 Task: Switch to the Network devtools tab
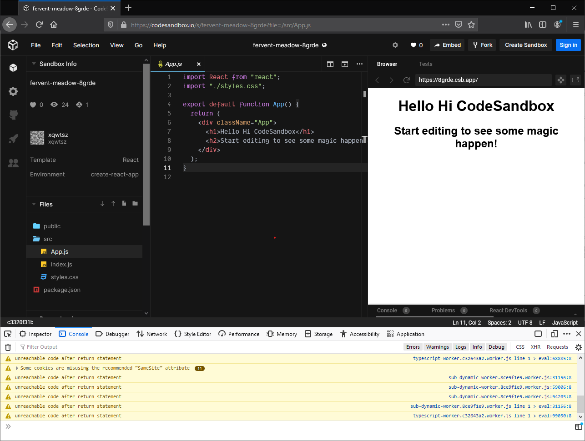click(152, 334)
